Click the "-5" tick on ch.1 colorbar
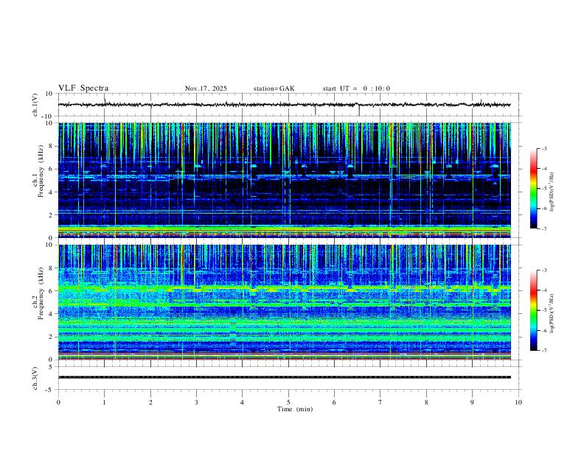584x451 pixels. 543,189
